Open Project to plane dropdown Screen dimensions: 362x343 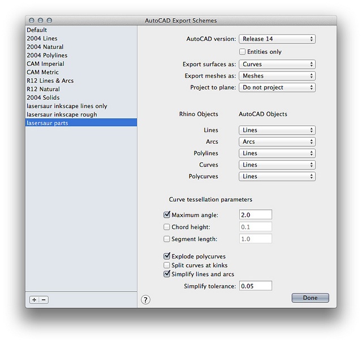pyautogui.click(x=277, y=87)
